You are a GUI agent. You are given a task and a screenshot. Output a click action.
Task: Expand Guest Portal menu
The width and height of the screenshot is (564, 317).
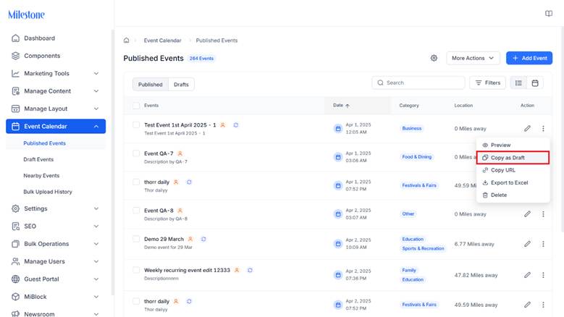click(x=56, y=279)
